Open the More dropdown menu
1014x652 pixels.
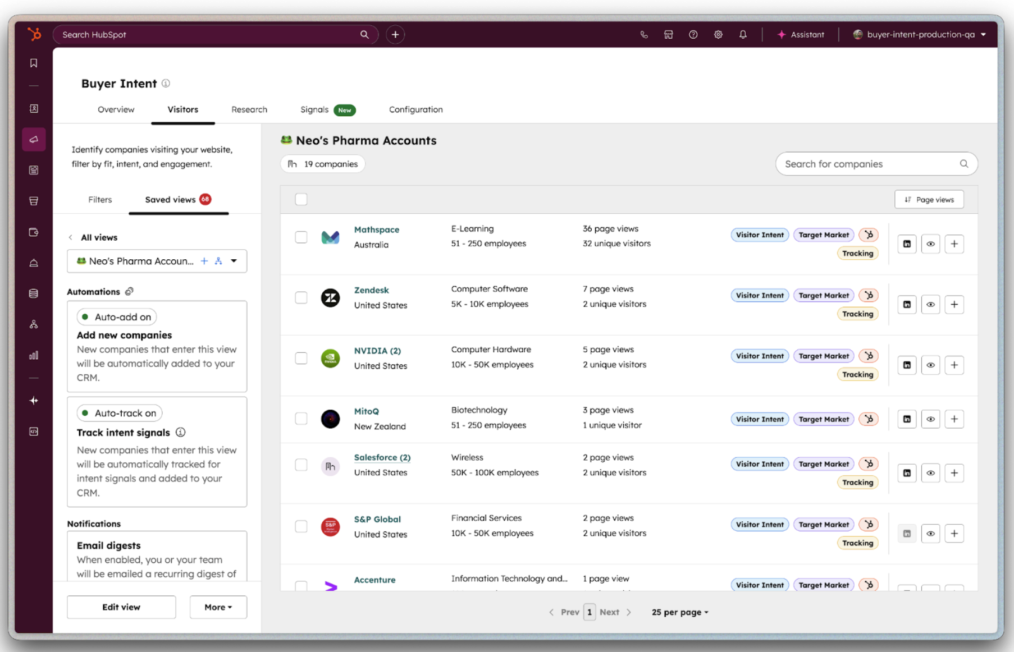pyautogui.click(x=218, y=607)
